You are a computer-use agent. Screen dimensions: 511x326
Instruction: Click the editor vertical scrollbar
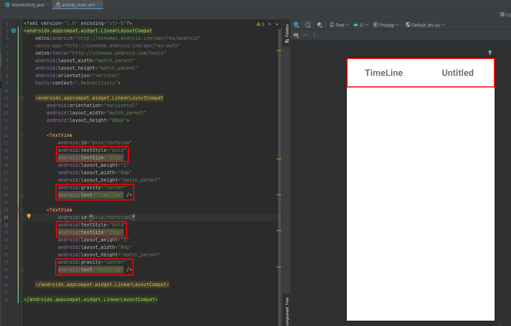pyautogui.click(x=279, y=177)
